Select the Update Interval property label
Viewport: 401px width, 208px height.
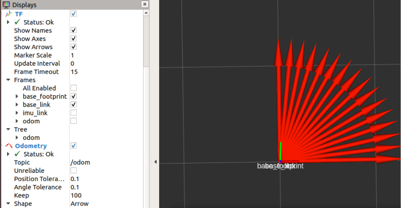37,63
